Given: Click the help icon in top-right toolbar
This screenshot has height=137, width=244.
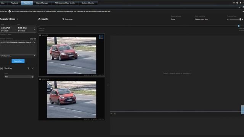Looking at the screenshot, I should tap(237, 3).
